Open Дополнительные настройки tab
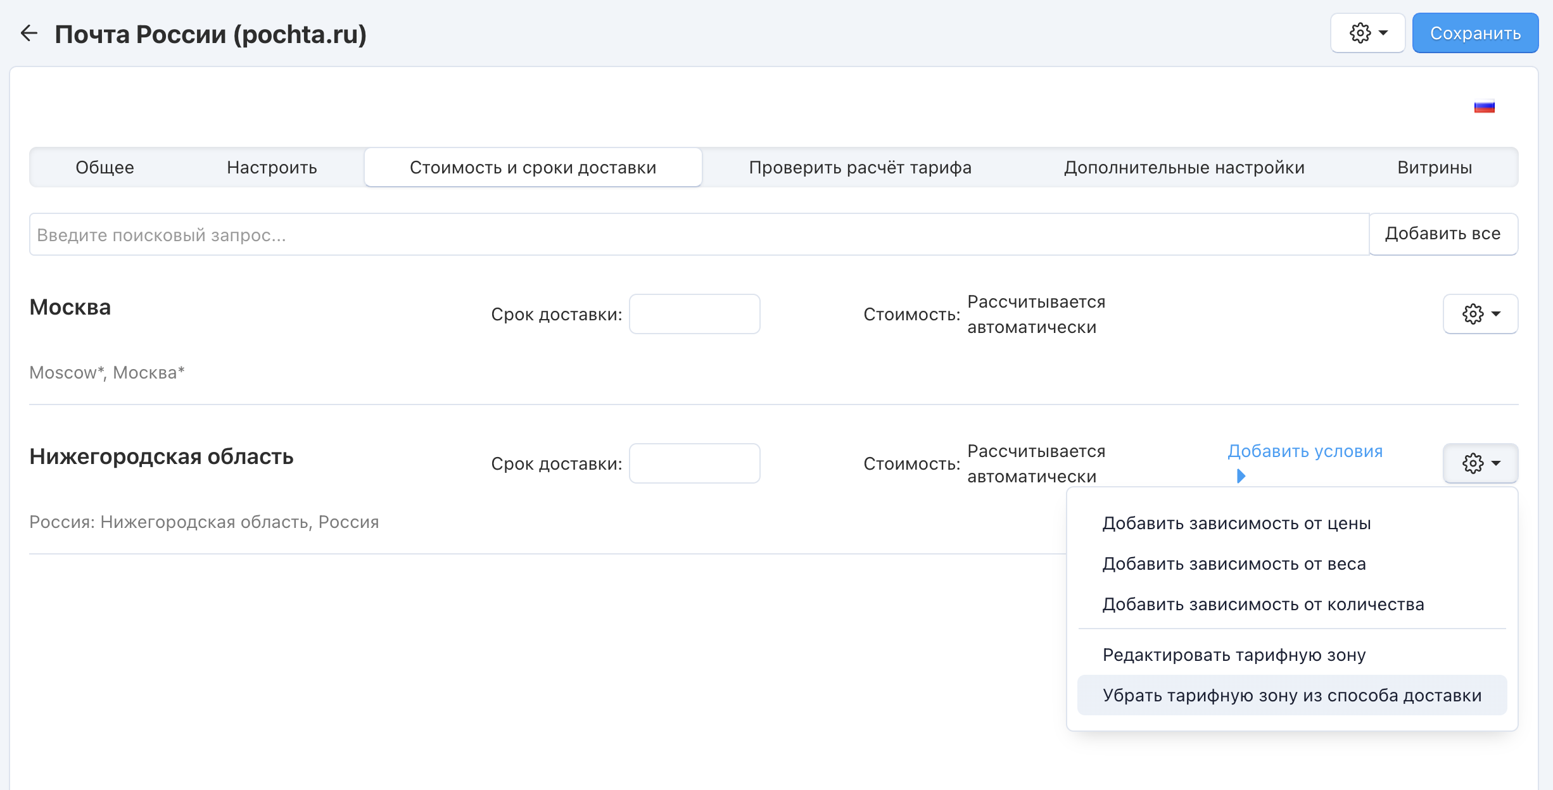1553x790 pixels. [x=1184, y=167]
